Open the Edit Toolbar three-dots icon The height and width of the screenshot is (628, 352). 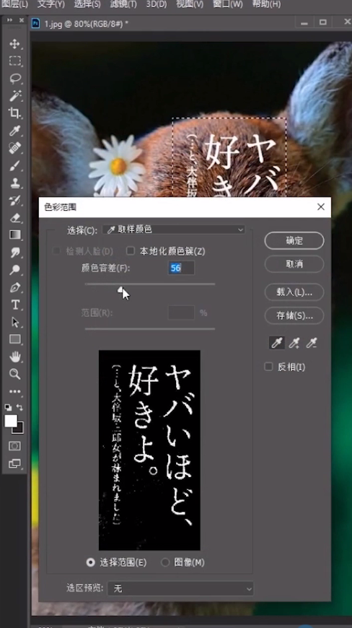coord(15,391)
